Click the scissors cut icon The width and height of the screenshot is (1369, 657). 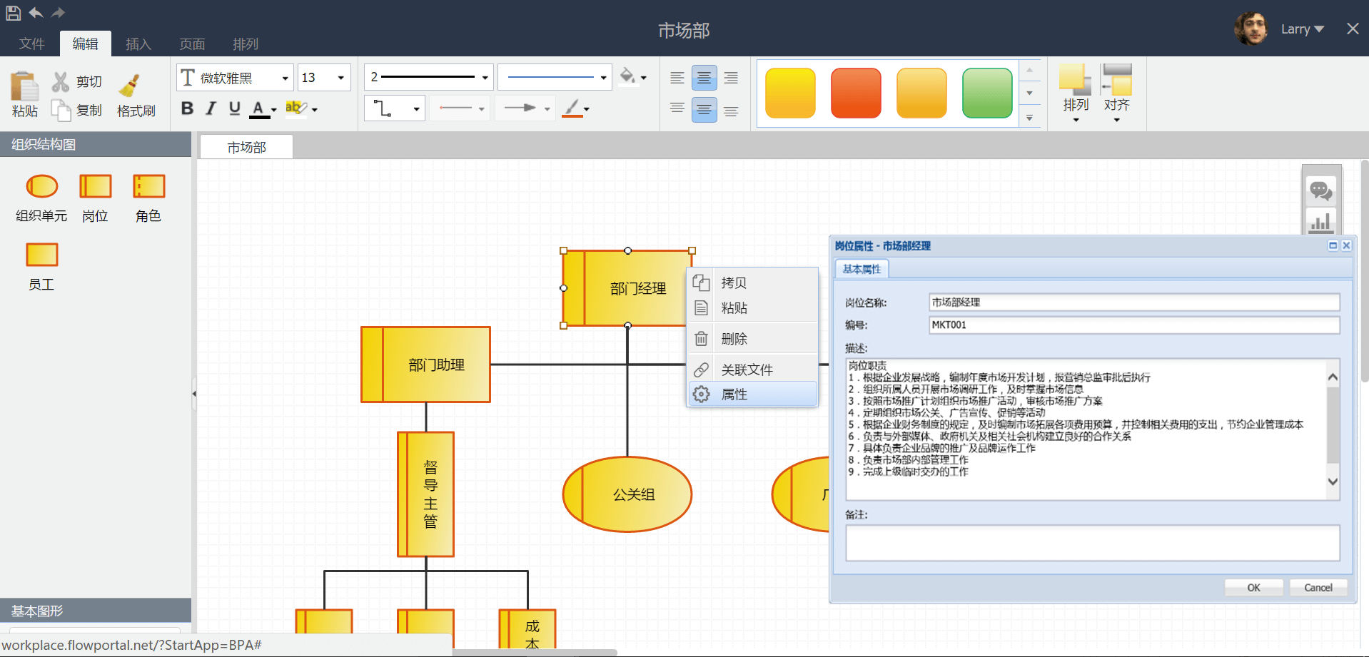(61, 81)
